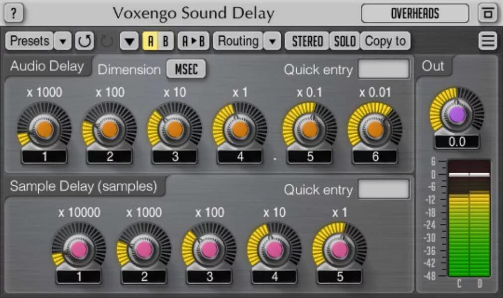Click the output level meter
This screenshot has width=503, height=298.
(469, 218)
